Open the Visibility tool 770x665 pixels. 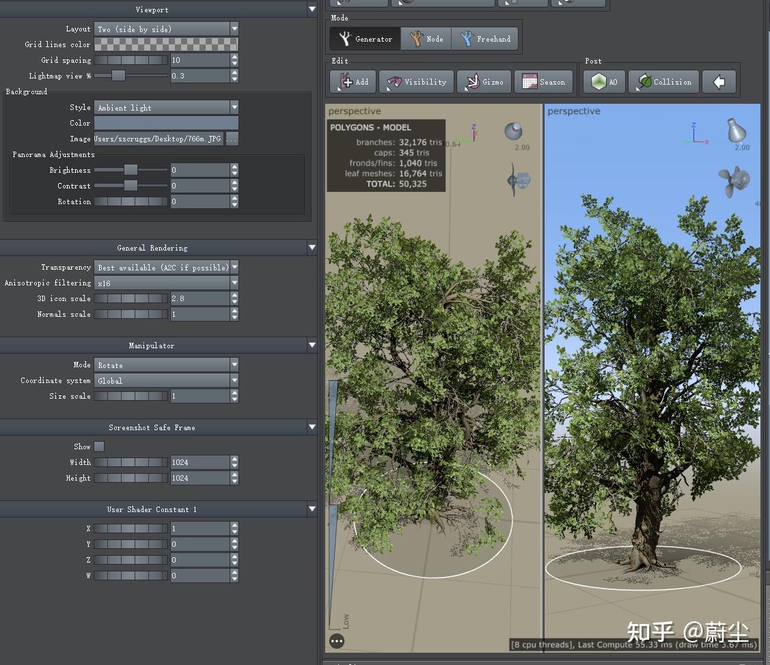click(x=416, y=81)
